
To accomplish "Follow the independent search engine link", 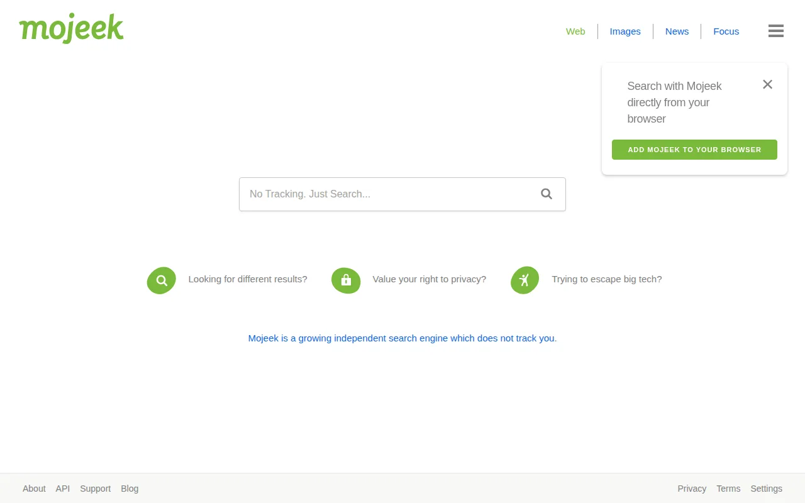I will 402,338.
